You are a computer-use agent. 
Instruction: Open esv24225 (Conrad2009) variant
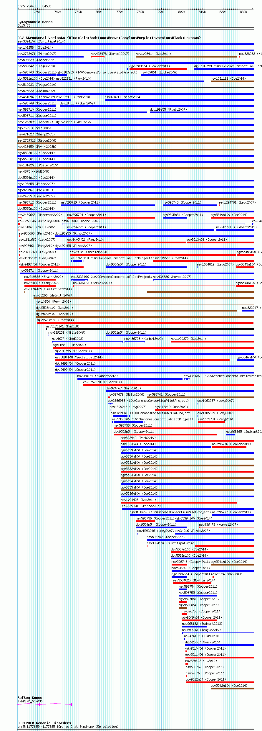coord(36,196)
